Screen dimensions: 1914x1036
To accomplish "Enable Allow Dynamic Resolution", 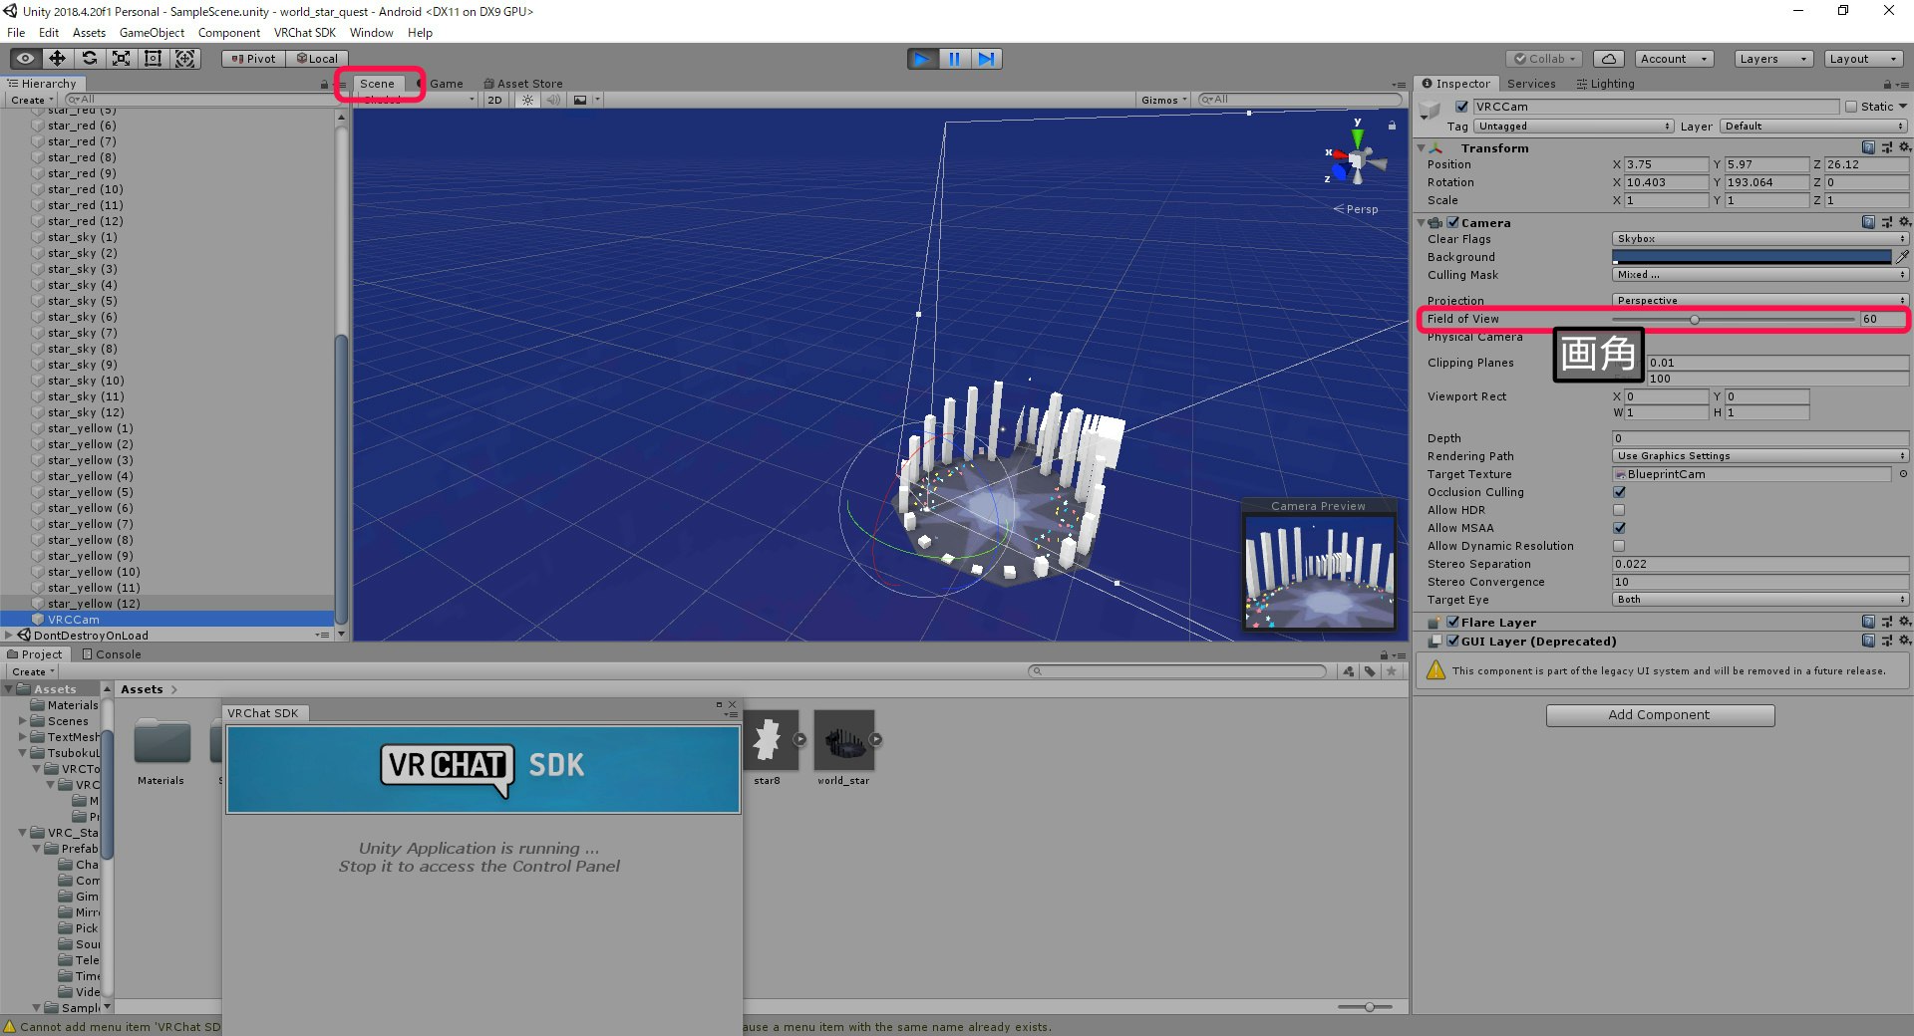I will pyautogui.click(x=1619, y=546).
